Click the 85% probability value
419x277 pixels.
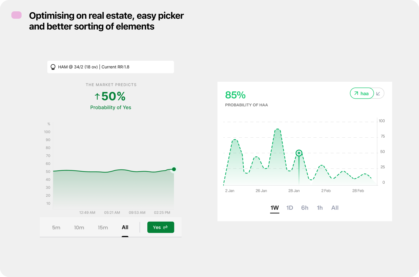tap(235, 95)
